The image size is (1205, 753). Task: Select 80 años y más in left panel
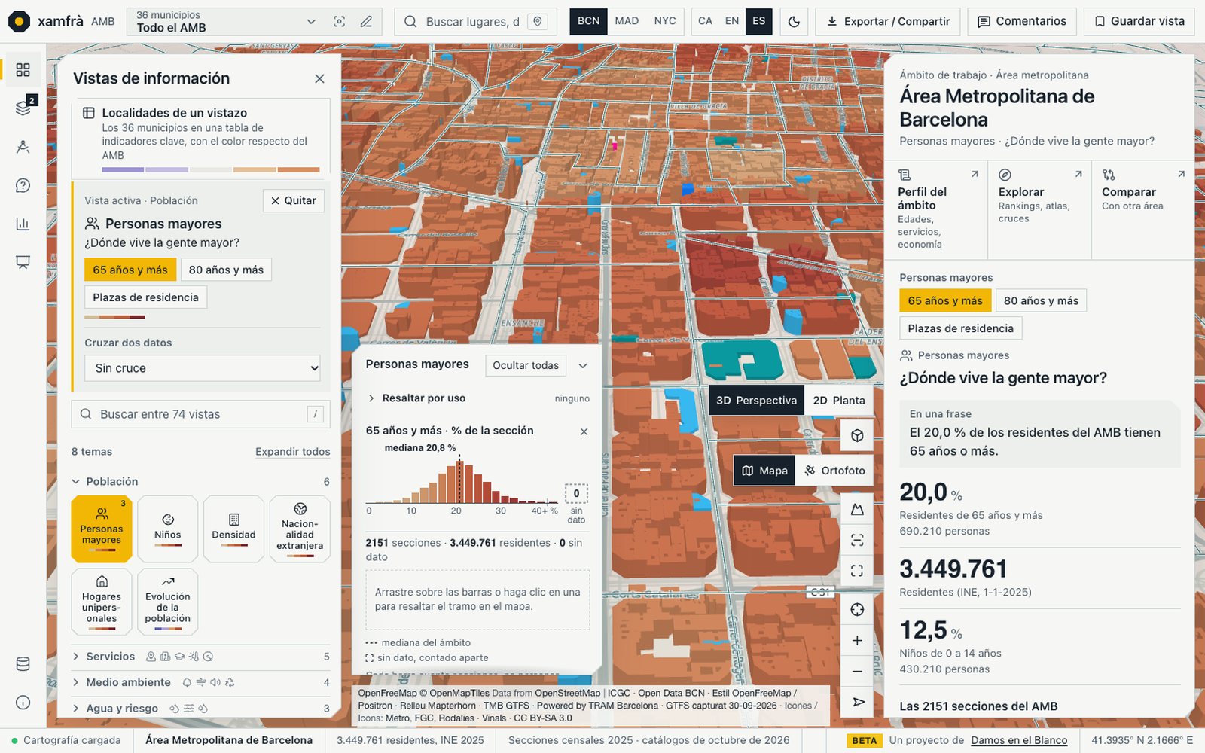tap(226, 270)
